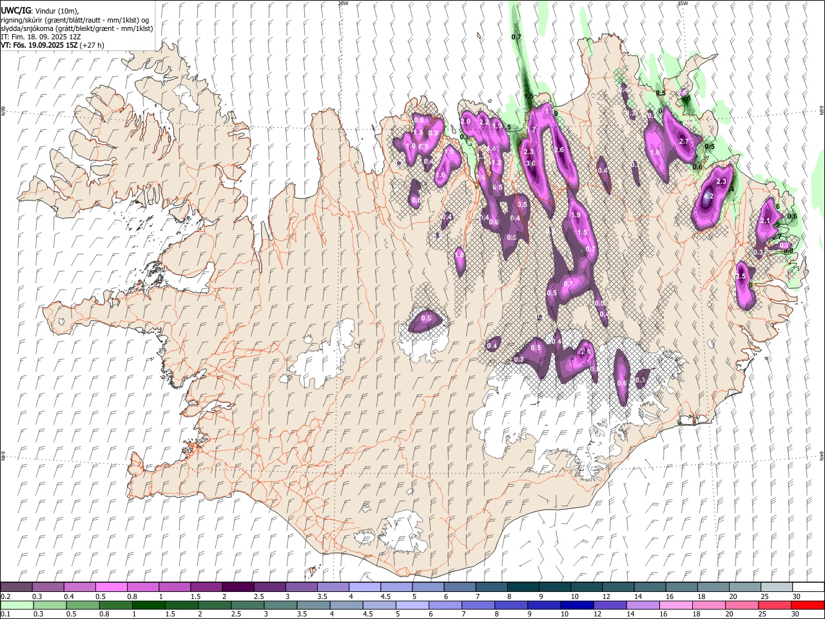Click the '0.2' label in the top legend row

click(x=6, y=596)
